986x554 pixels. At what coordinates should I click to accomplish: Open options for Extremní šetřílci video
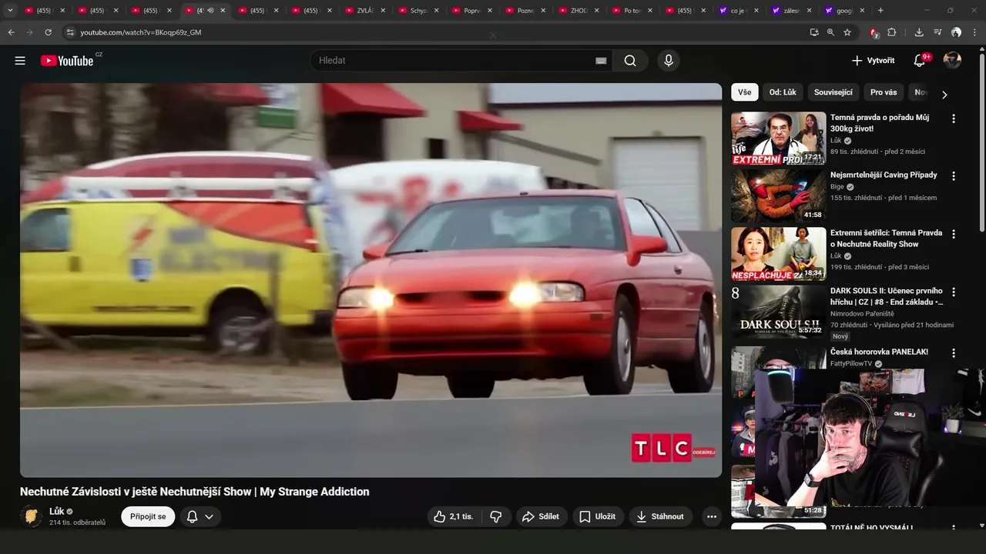point(954,234)
